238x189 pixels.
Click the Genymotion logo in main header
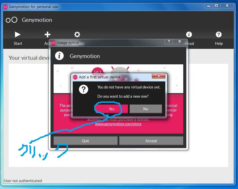12,20
